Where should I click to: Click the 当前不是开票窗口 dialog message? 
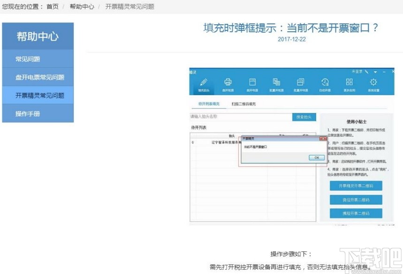255,147
